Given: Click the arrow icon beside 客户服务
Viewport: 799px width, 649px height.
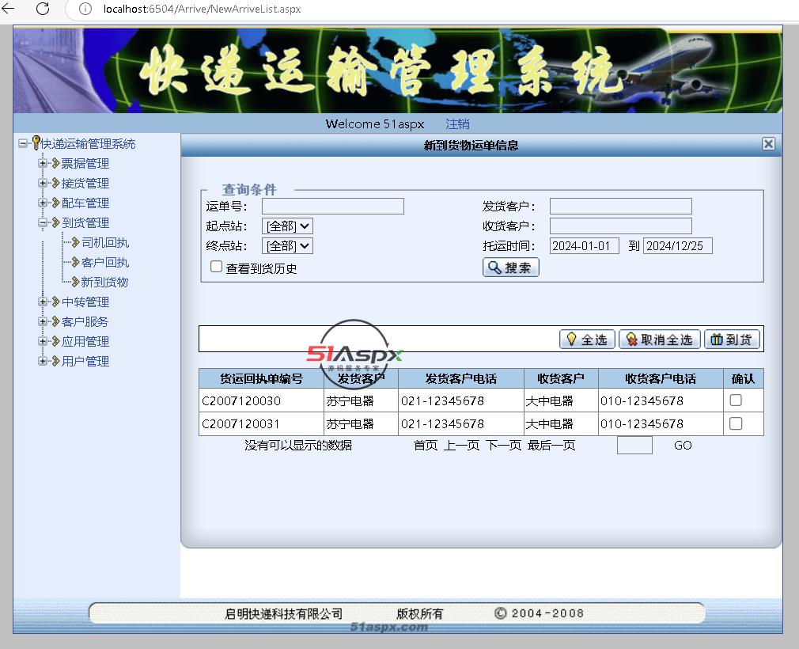Looking at the screenshot, I should coord(56,321).
